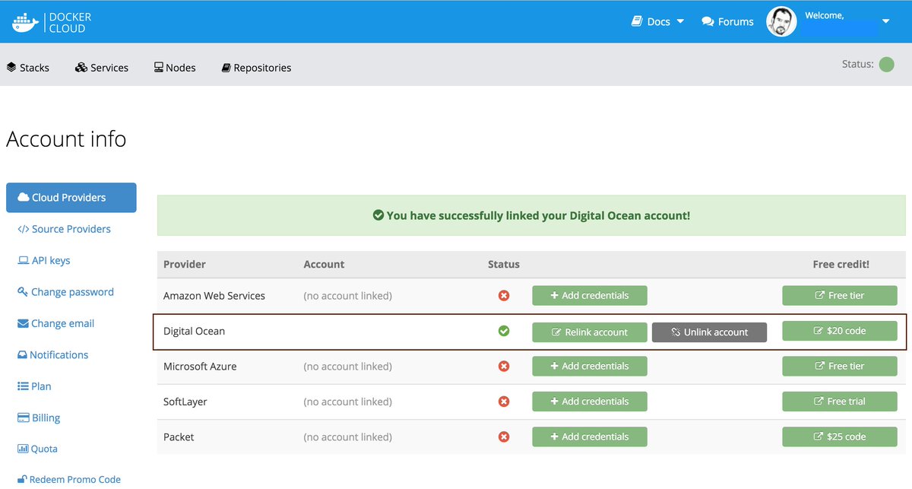The height and width of the screenshot is (489, 912).
Task: Open Forums via the chat bubble icon
Action: click(x=708, y=21)
